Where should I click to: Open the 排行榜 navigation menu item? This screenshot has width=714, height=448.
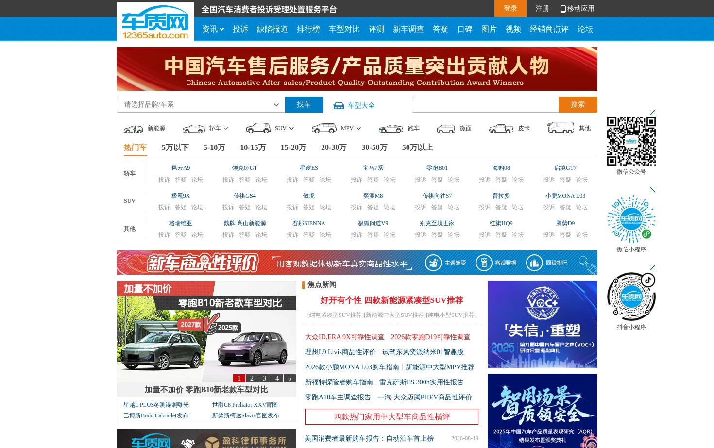click(308, 29)
